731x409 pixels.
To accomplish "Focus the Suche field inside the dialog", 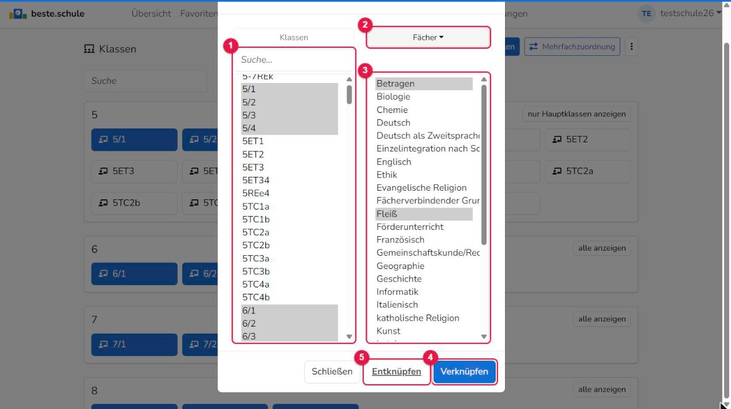I will tap(294, 59).
